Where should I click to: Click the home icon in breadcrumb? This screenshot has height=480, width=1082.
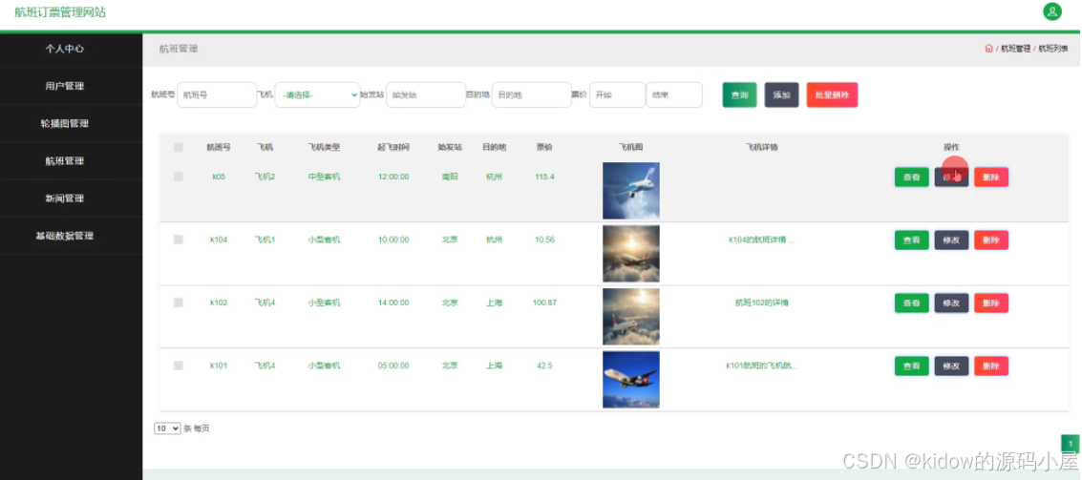click(988, 48)
